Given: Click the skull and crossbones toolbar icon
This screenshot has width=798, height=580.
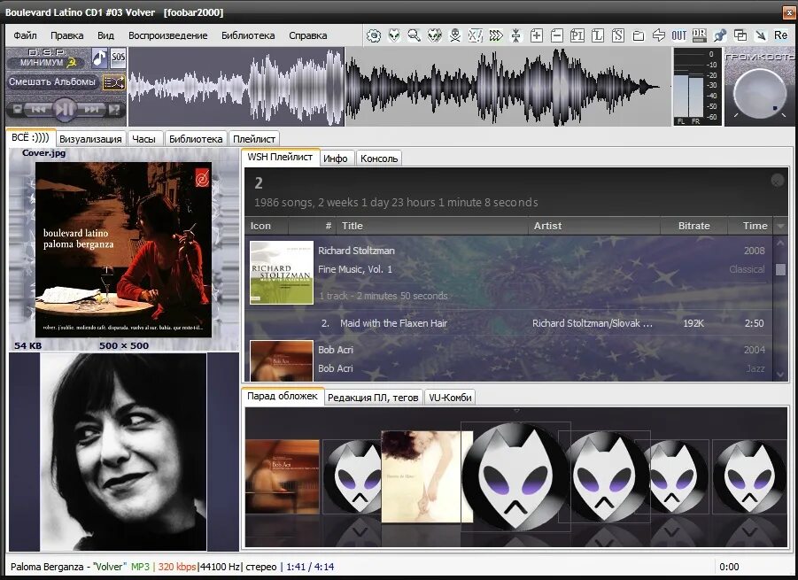Looking at the screenshot, I should [455, 35].
